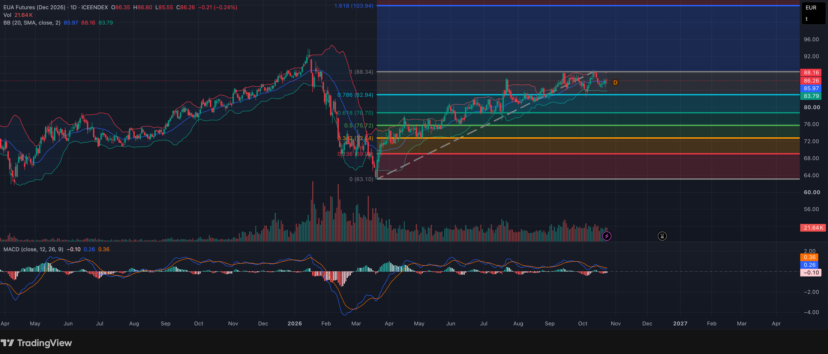Click the 0.26 MACD value label

(809, 265)
